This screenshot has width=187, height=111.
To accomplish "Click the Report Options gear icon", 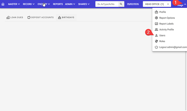I will click(x=156, y=18).
